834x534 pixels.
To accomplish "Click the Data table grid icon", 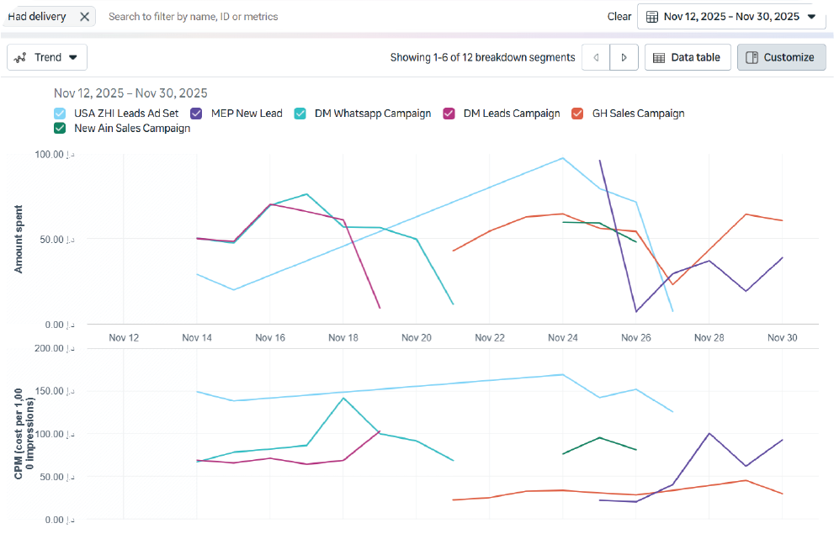I will [x=659, y=57].
